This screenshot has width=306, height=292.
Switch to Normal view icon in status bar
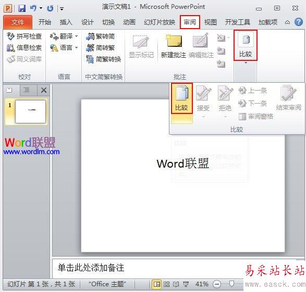point(157,284)
